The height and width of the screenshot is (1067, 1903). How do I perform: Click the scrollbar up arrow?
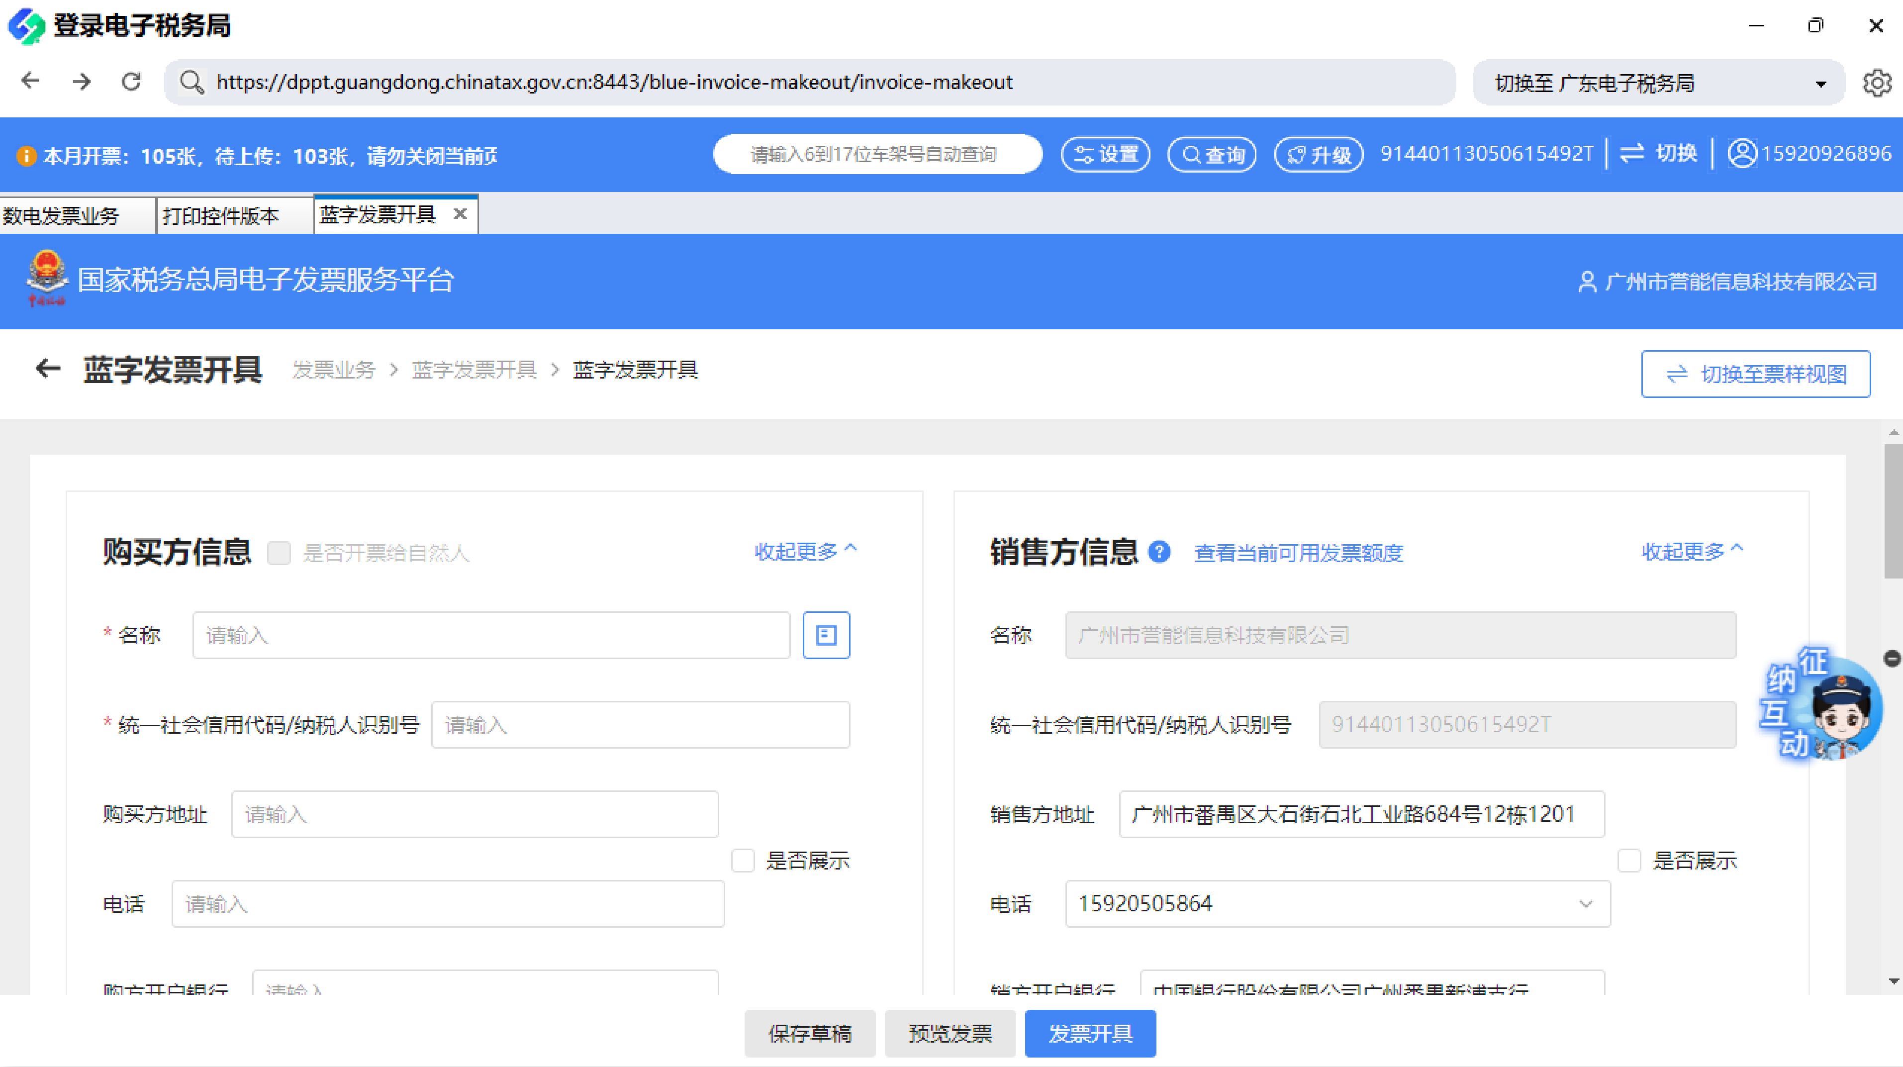1894,432
